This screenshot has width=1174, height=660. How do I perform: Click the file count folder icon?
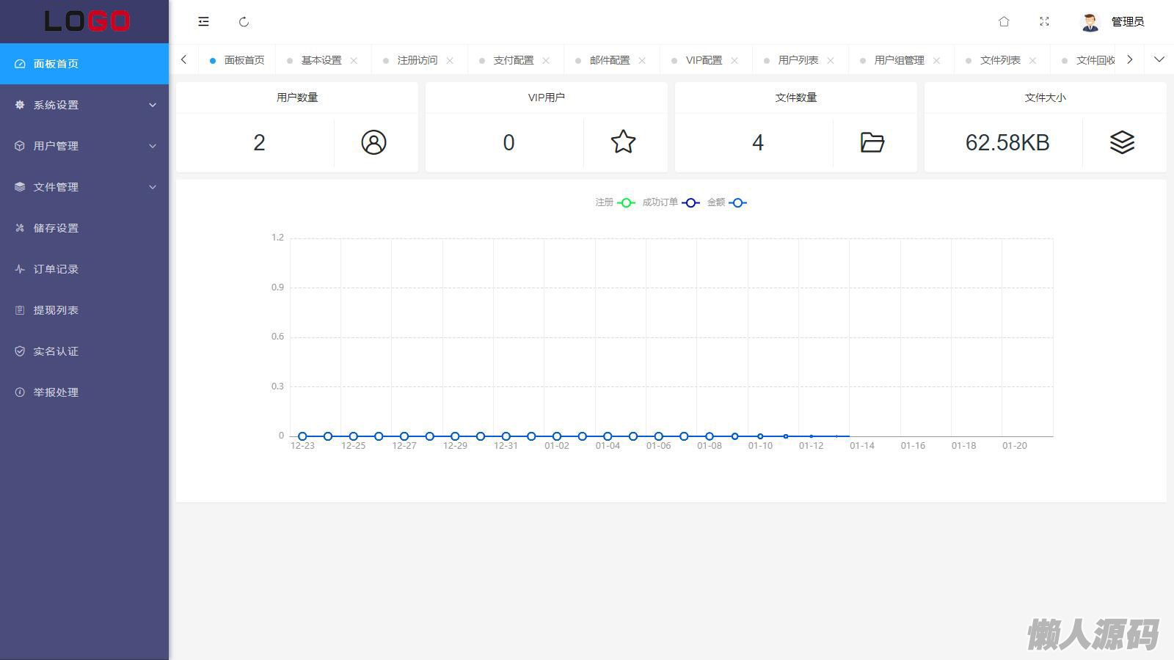(872, 142)
